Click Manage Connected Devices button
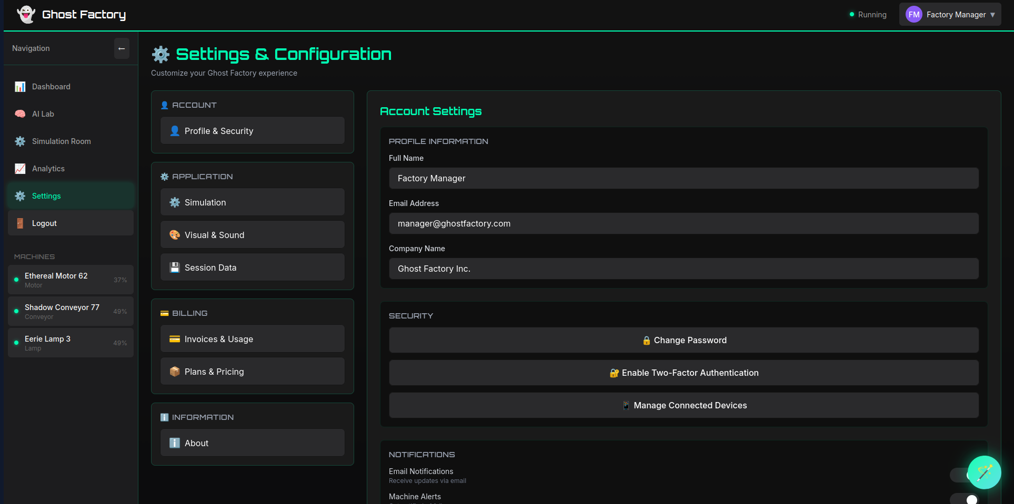 click(684, 405)
